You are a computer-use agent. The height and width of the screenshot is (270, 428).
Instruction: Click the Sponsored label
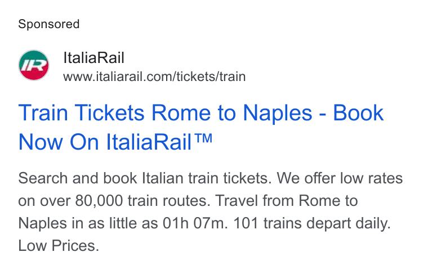pos(49,24)
